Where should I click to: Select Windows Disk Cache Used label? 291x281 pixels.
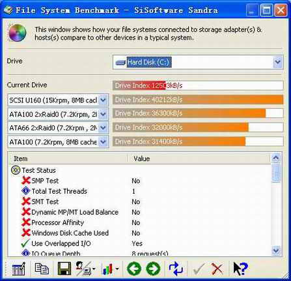tap(70, 233)
